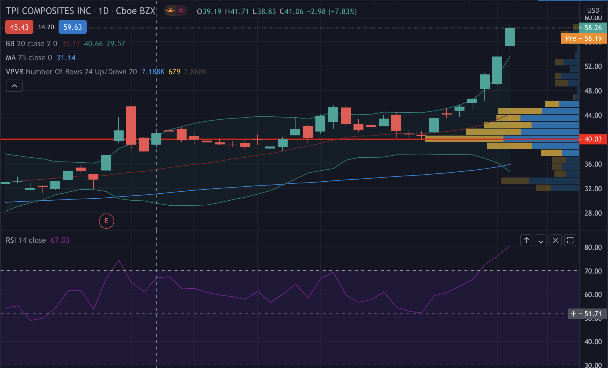Click the pre-market sun session icon
608x368 pixels.
(170, 11)
